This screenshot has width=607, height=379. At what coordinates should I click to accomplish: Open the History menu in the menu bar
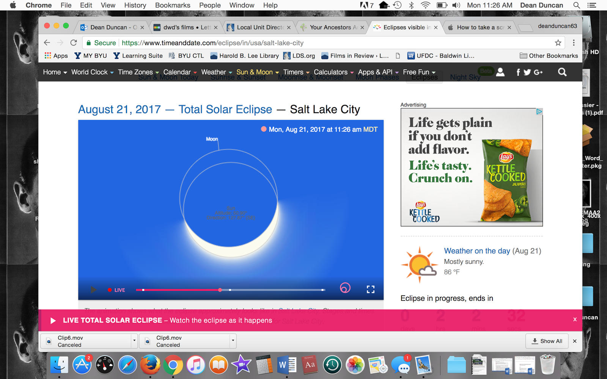pos(135,5)
